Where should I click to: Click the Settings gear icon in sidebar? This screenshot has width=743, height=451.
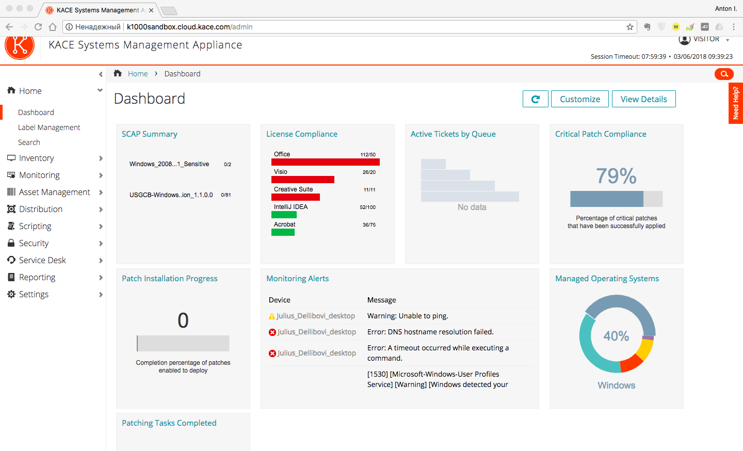coord(11,294)
